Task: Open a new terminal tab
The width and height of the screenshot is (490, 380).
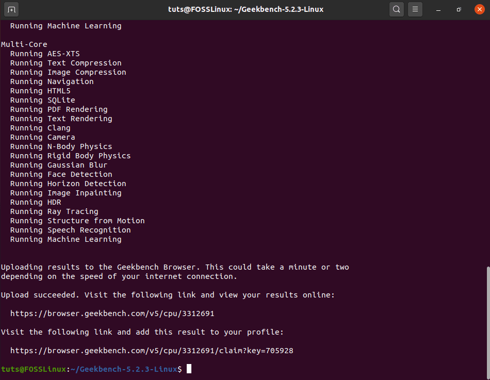Action: [x=11, y=9]
